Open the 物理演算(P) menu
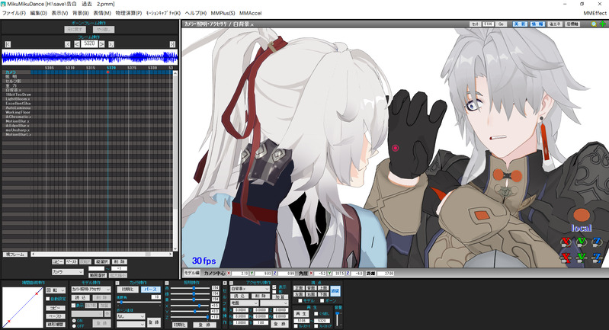 pyautogui.click(x=129, y=13)
